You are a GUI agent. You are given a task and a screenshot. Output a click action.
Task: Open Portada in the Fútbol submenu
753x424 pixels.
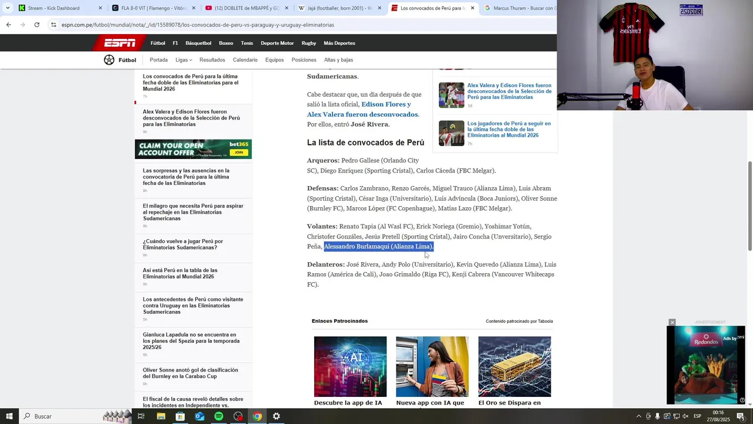[x=159, y=60]
